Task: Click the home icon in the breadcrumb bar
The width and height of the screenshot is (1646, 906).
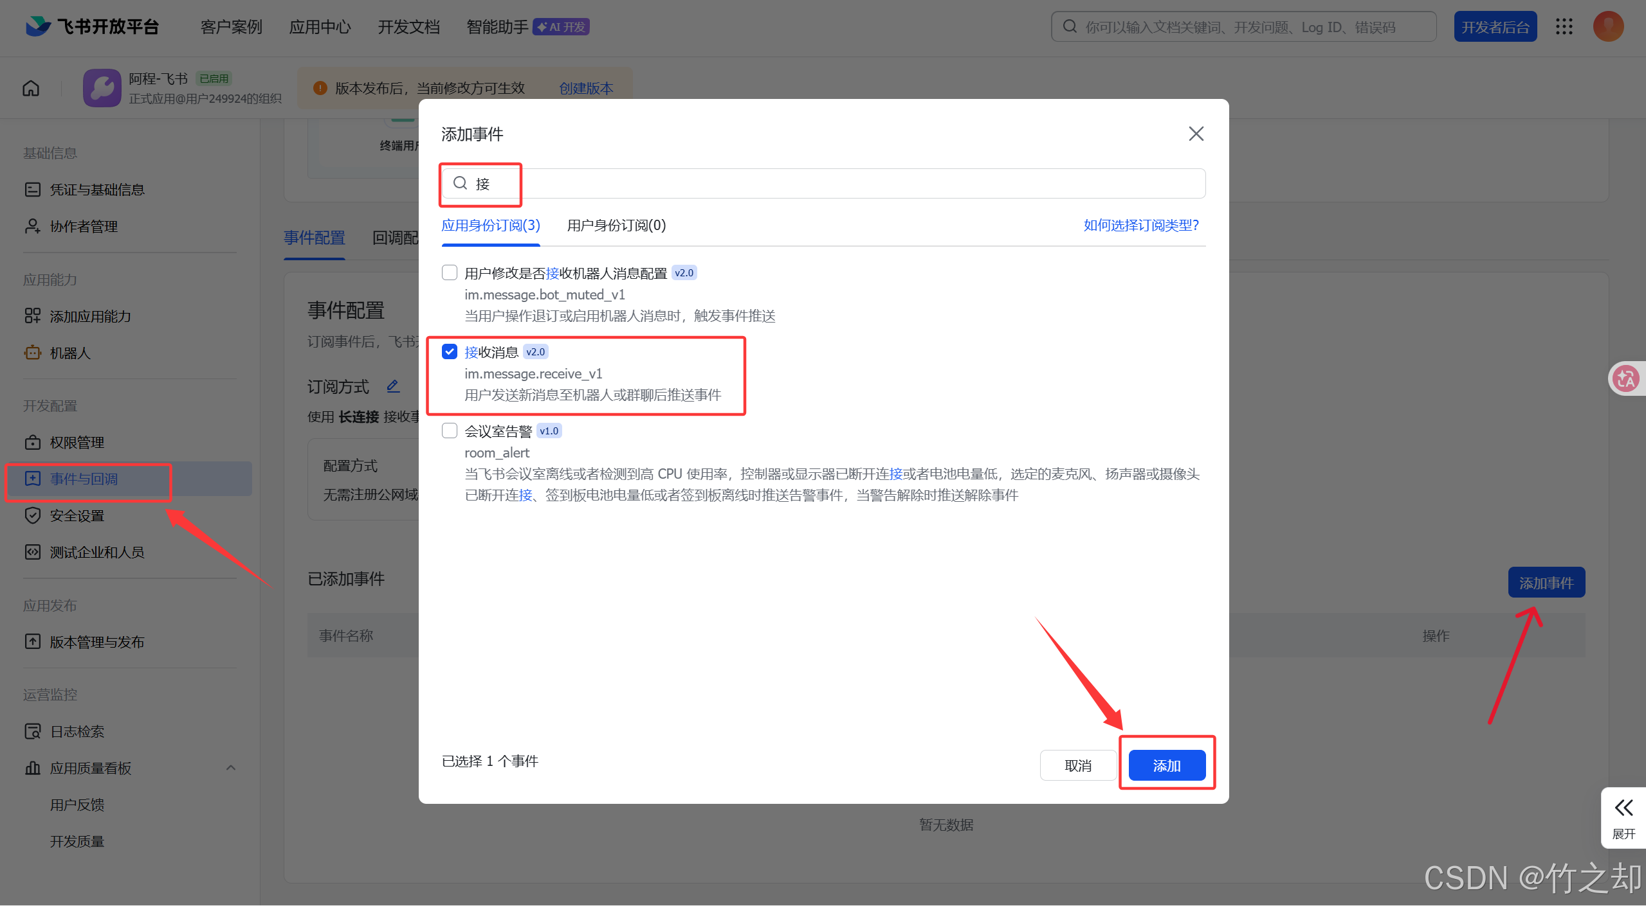Action: [x=31, y=88]
